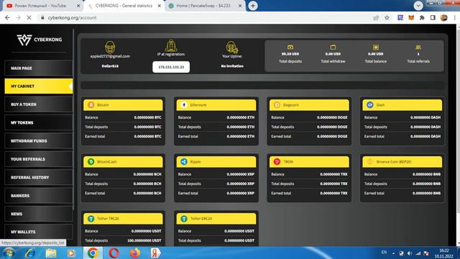
Task: Open BUY A TOKEN in the sidebar
Action: (x=38, y=104)
